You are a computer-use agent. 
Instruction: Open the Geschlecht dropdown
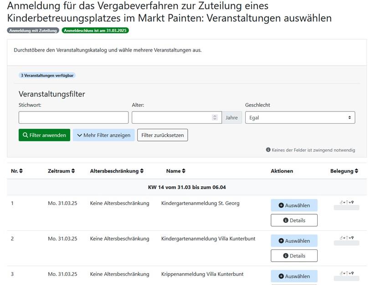300,117
